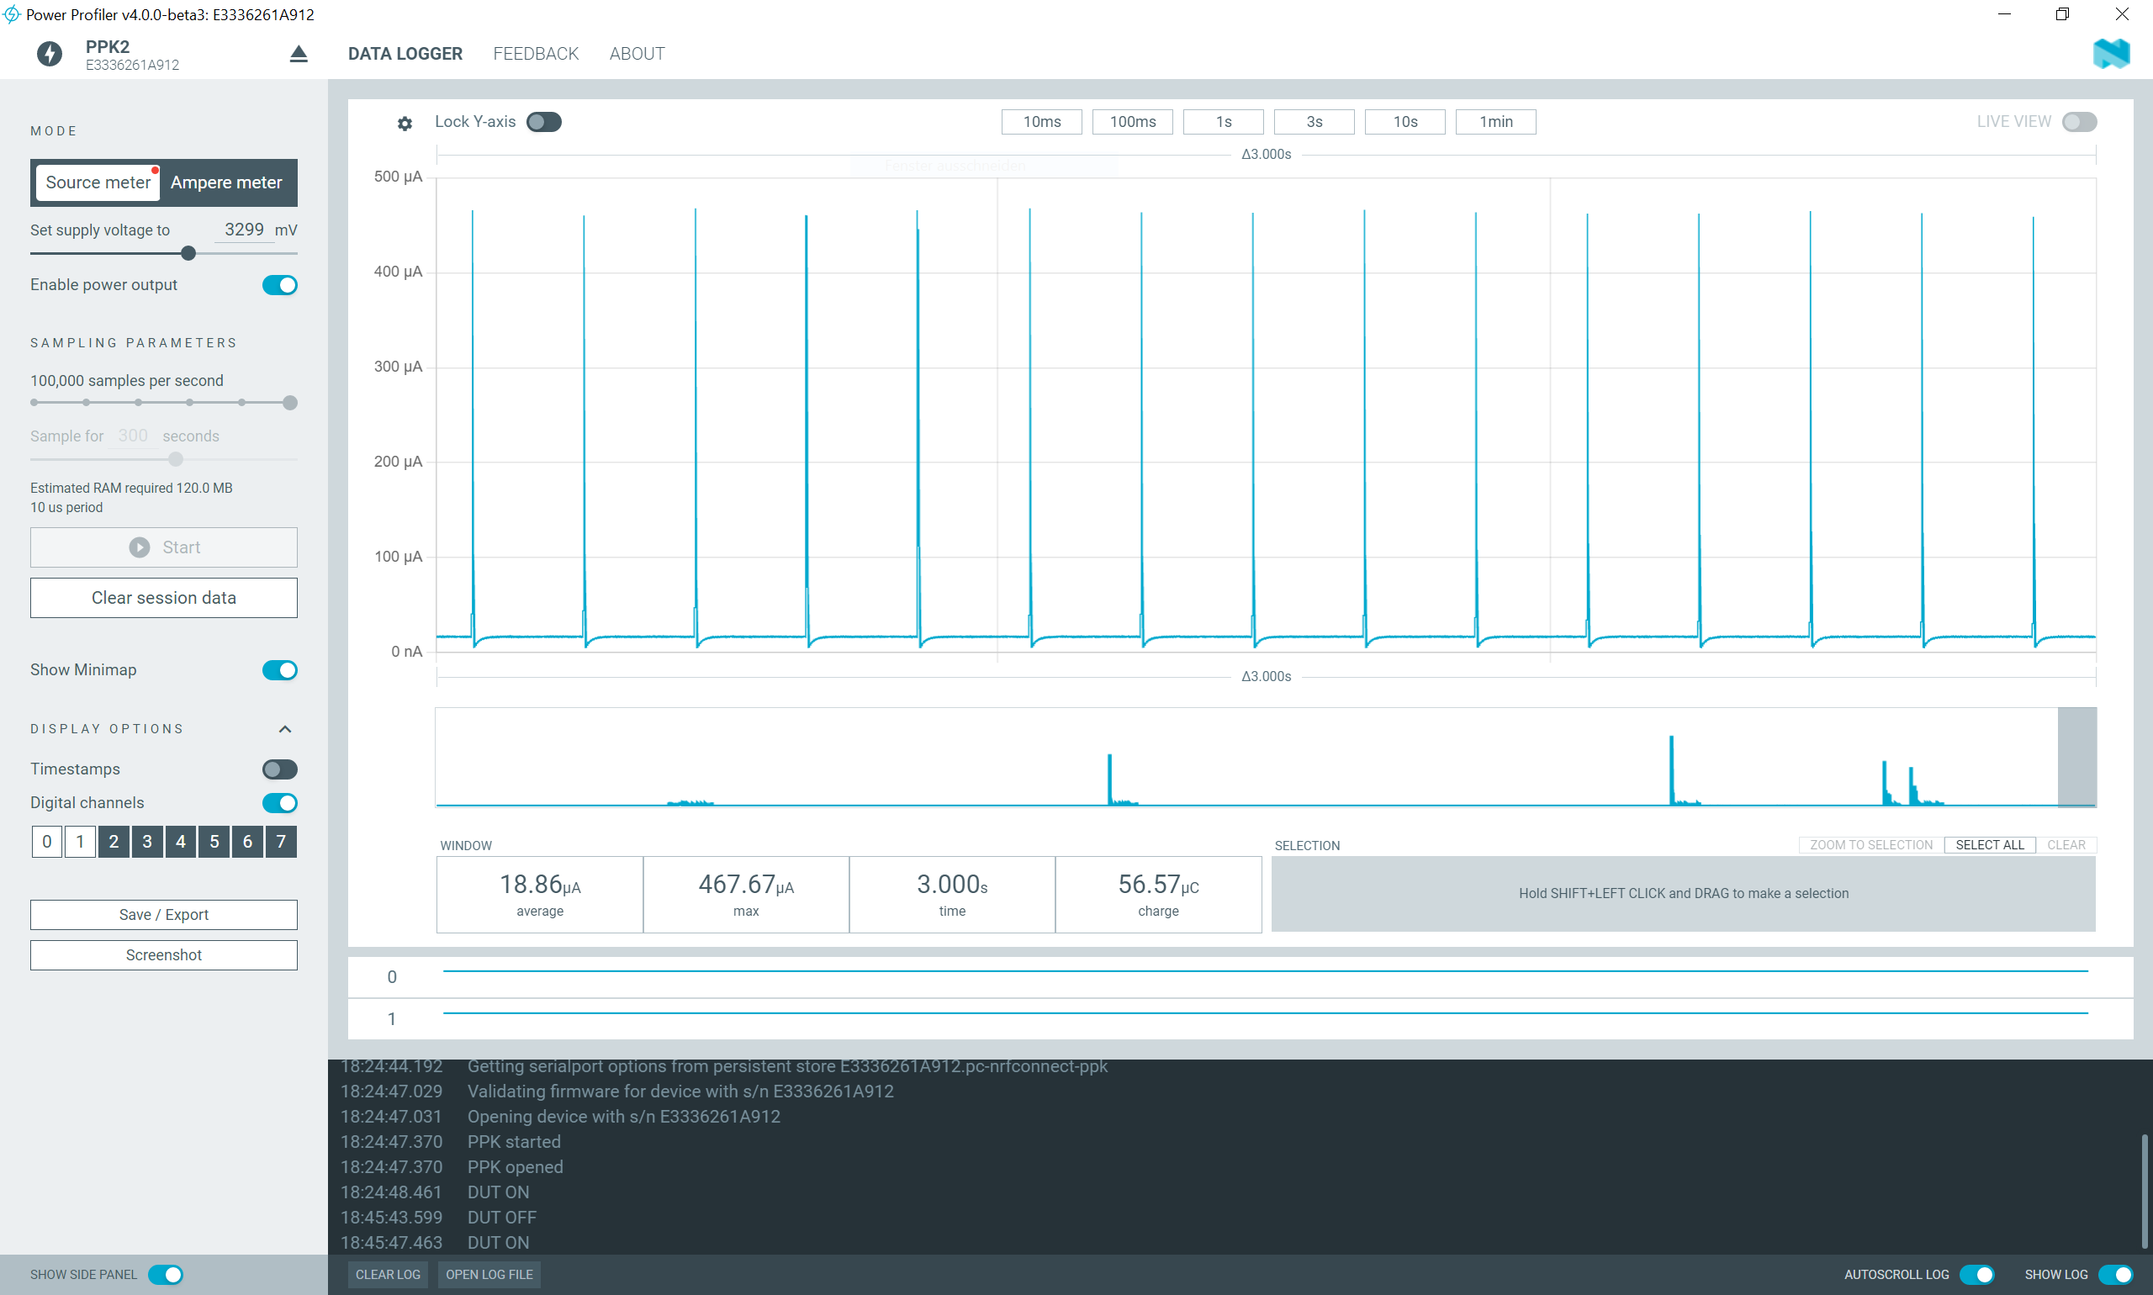Open the Data Logger tab
The image size is (2153, 1295).
[x=405, y=54]
